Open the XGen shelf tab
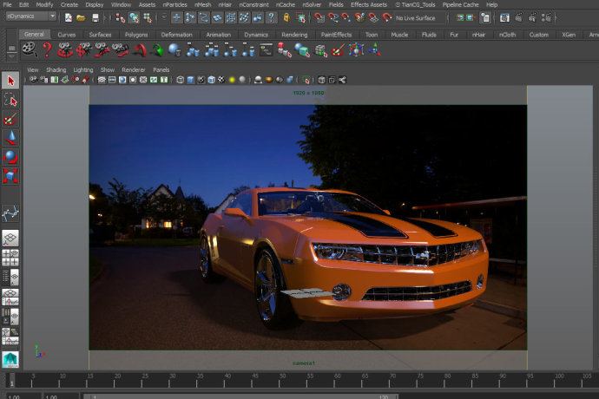The image size is (599, 399). click(x=569, y=35)
